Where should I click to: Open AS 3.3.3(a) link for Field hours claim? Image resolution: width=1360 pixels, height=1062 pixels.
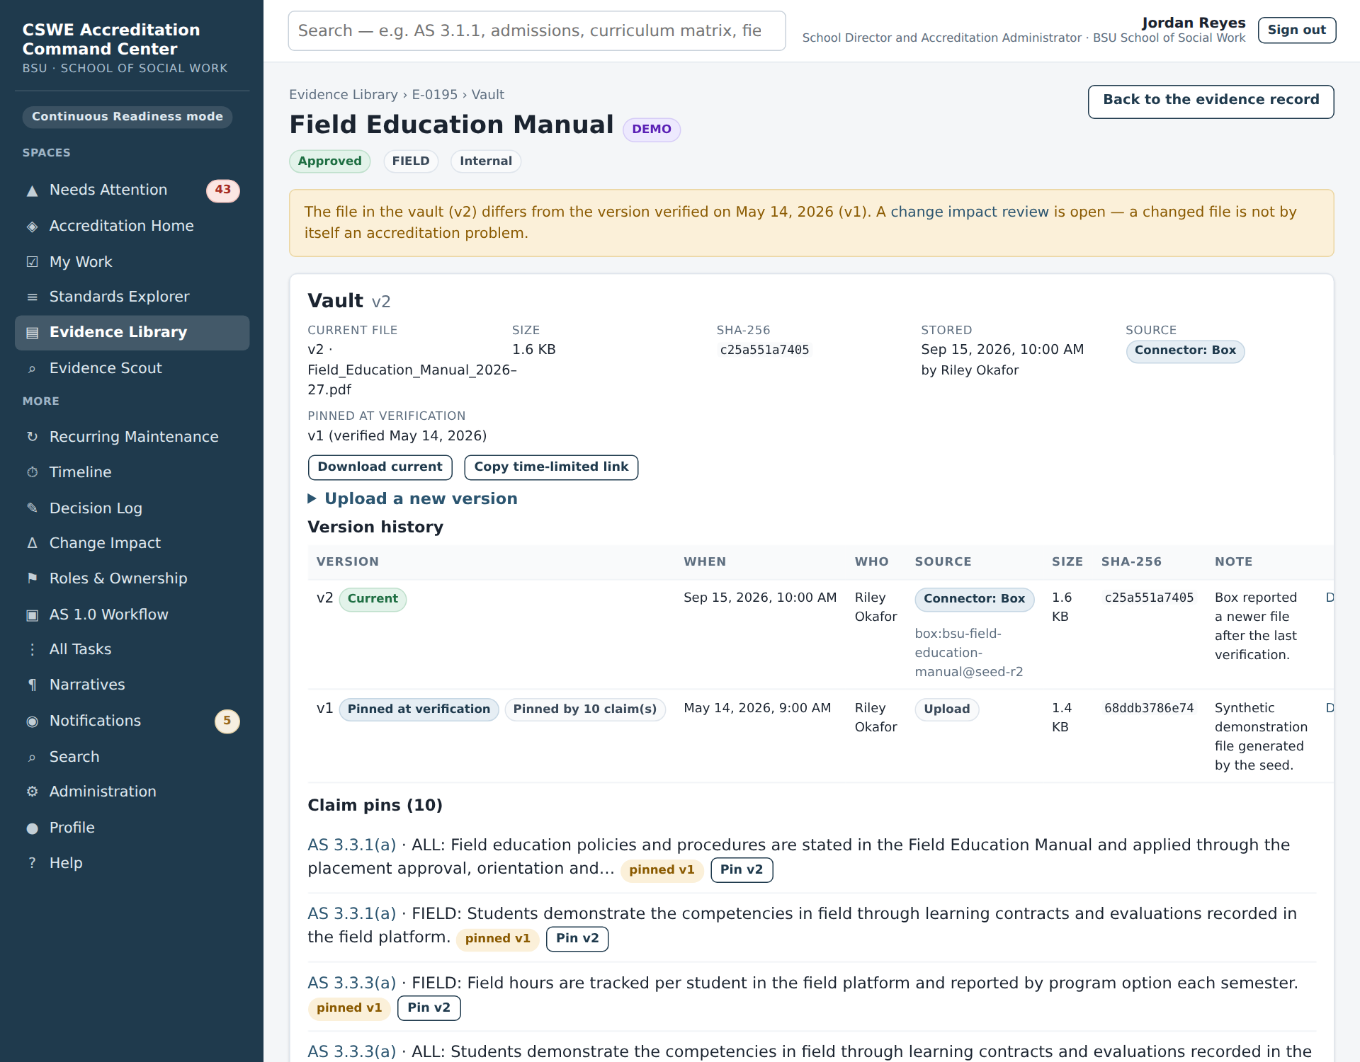coord(351,983)
